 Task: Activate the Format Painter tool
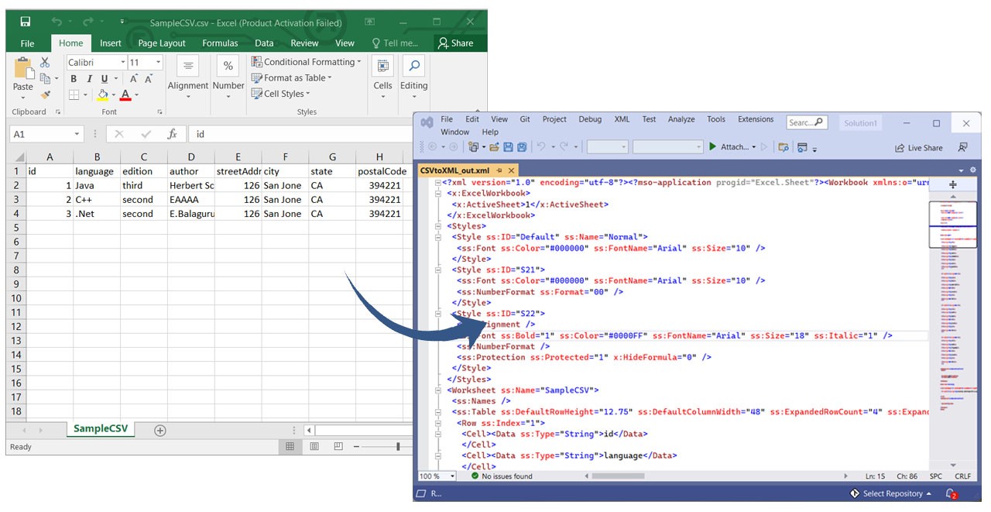click(x=45, y=94)
